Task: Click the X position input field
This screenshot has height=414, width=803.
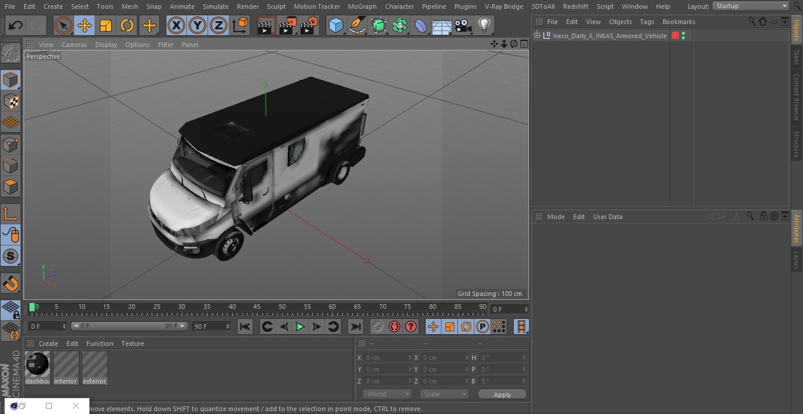Action: pyautogui.click(x=387, y=358)
